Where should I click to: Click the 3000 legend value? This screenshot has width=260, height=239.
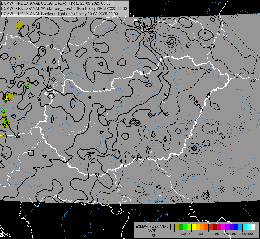[242, 234]
